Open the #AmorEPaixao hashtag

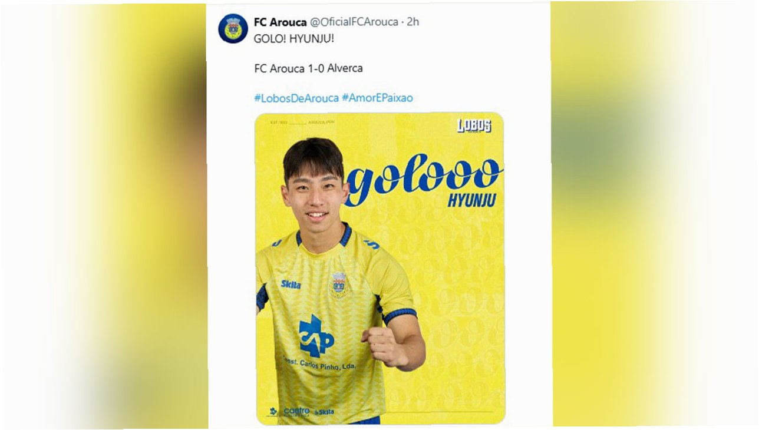(x=377, y=98)
